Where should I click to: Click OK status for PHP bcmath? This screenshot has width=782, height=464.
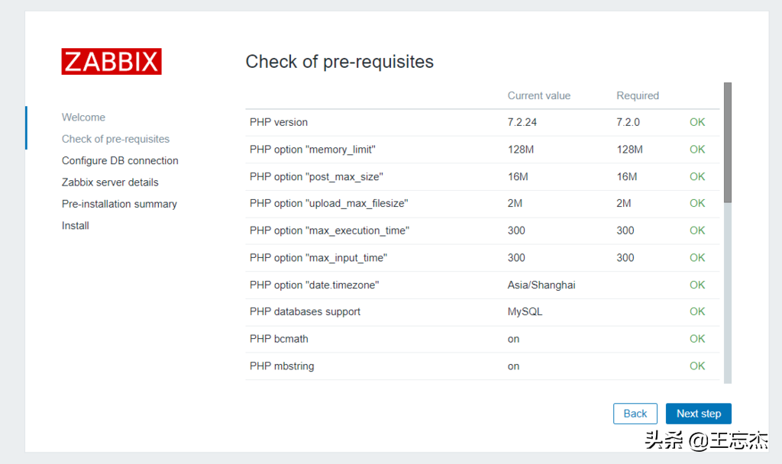[697, 339]
